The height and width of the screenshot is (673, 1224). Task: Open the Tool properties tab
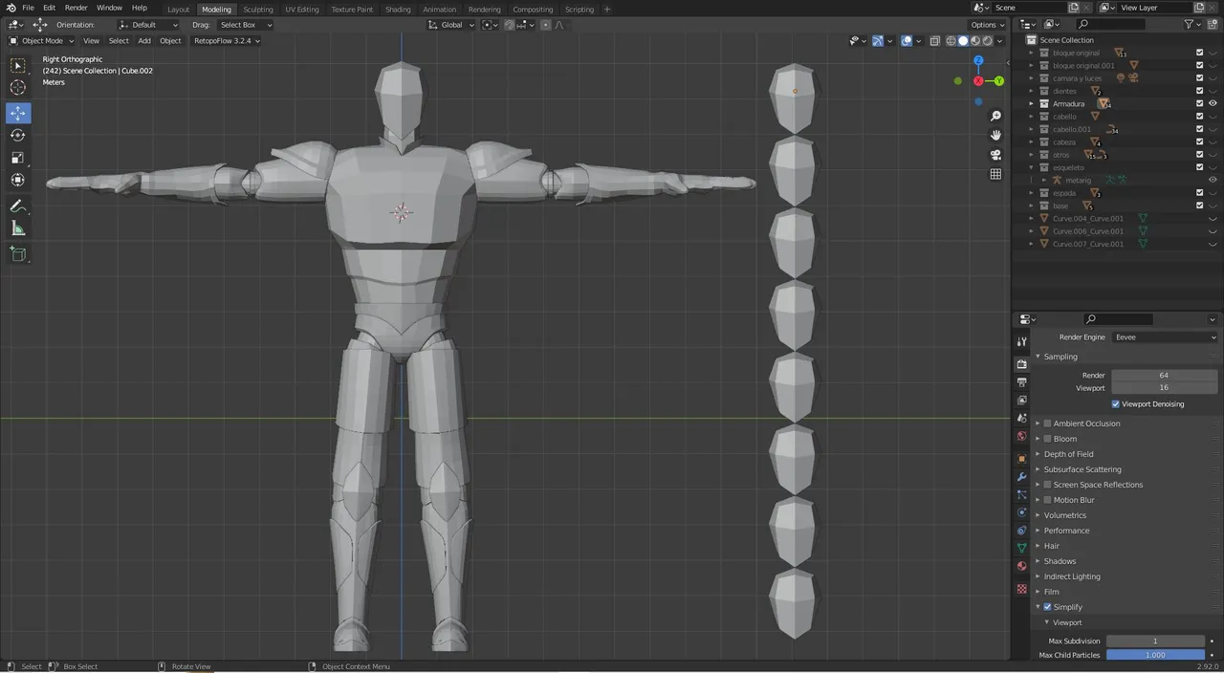click(x=1021, y=341)
